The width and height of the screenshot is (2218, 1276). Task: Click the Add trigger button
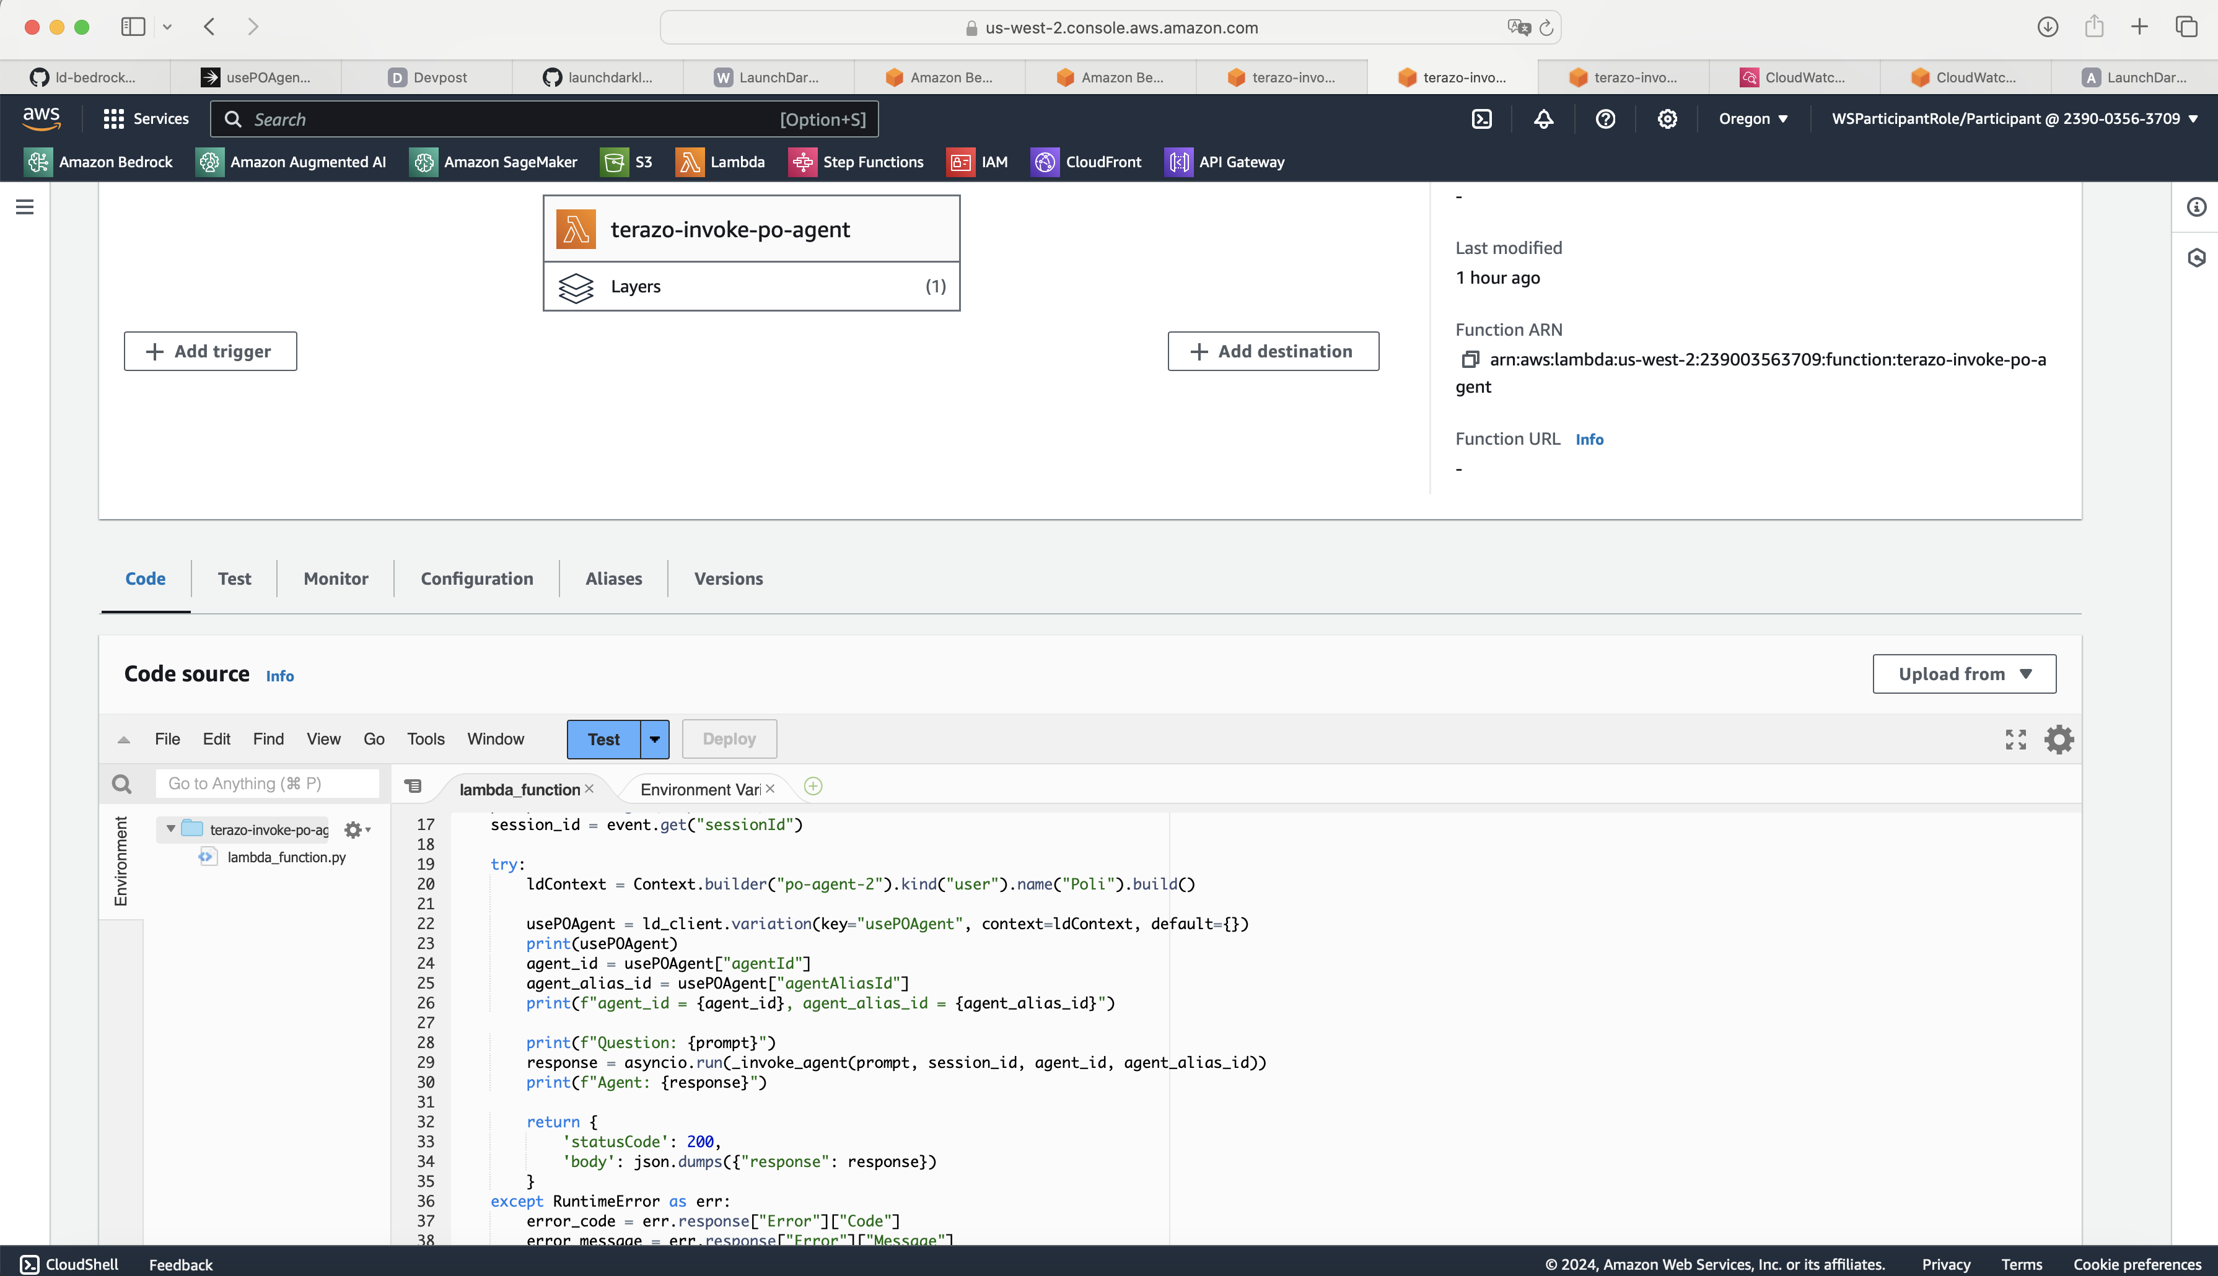[x=210, y=351]
